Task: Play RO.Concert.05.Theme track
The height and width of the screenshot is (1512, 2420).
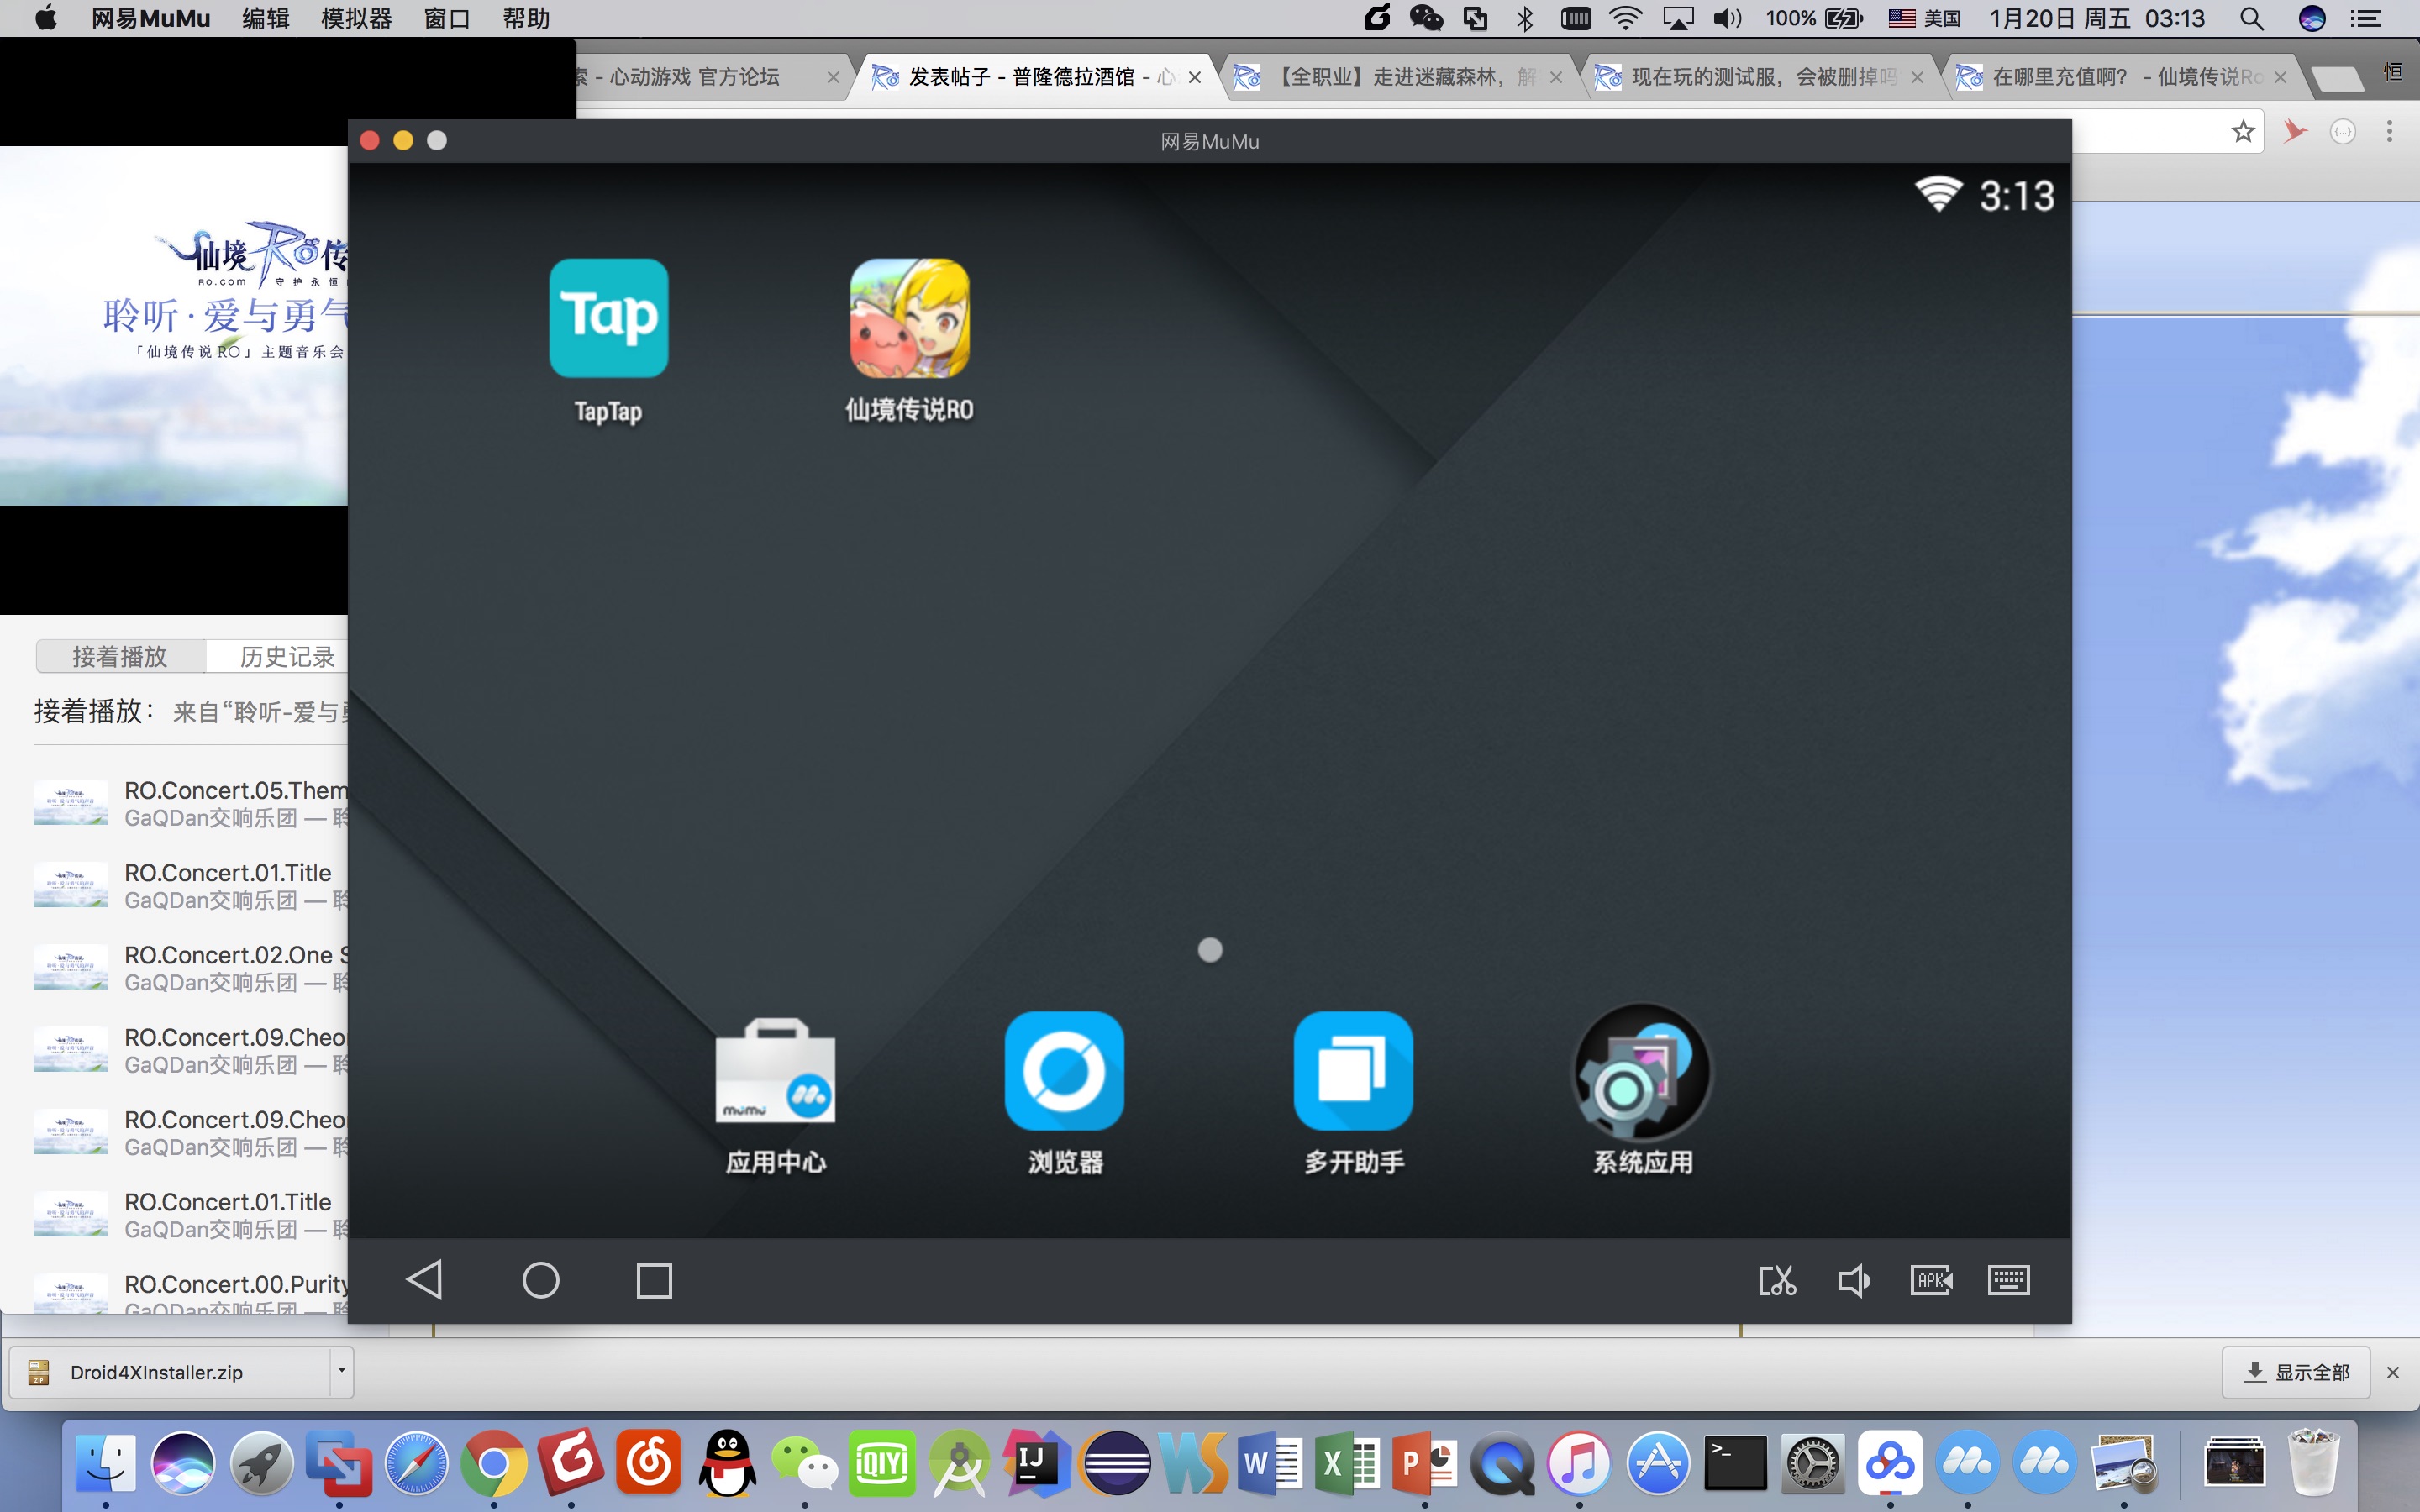Action: point(190,804)
